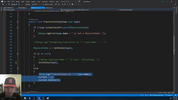Click the user account avatar icon
Viewport: 178px width, 100px height.
pyautogui.click(x=162, y=2)
